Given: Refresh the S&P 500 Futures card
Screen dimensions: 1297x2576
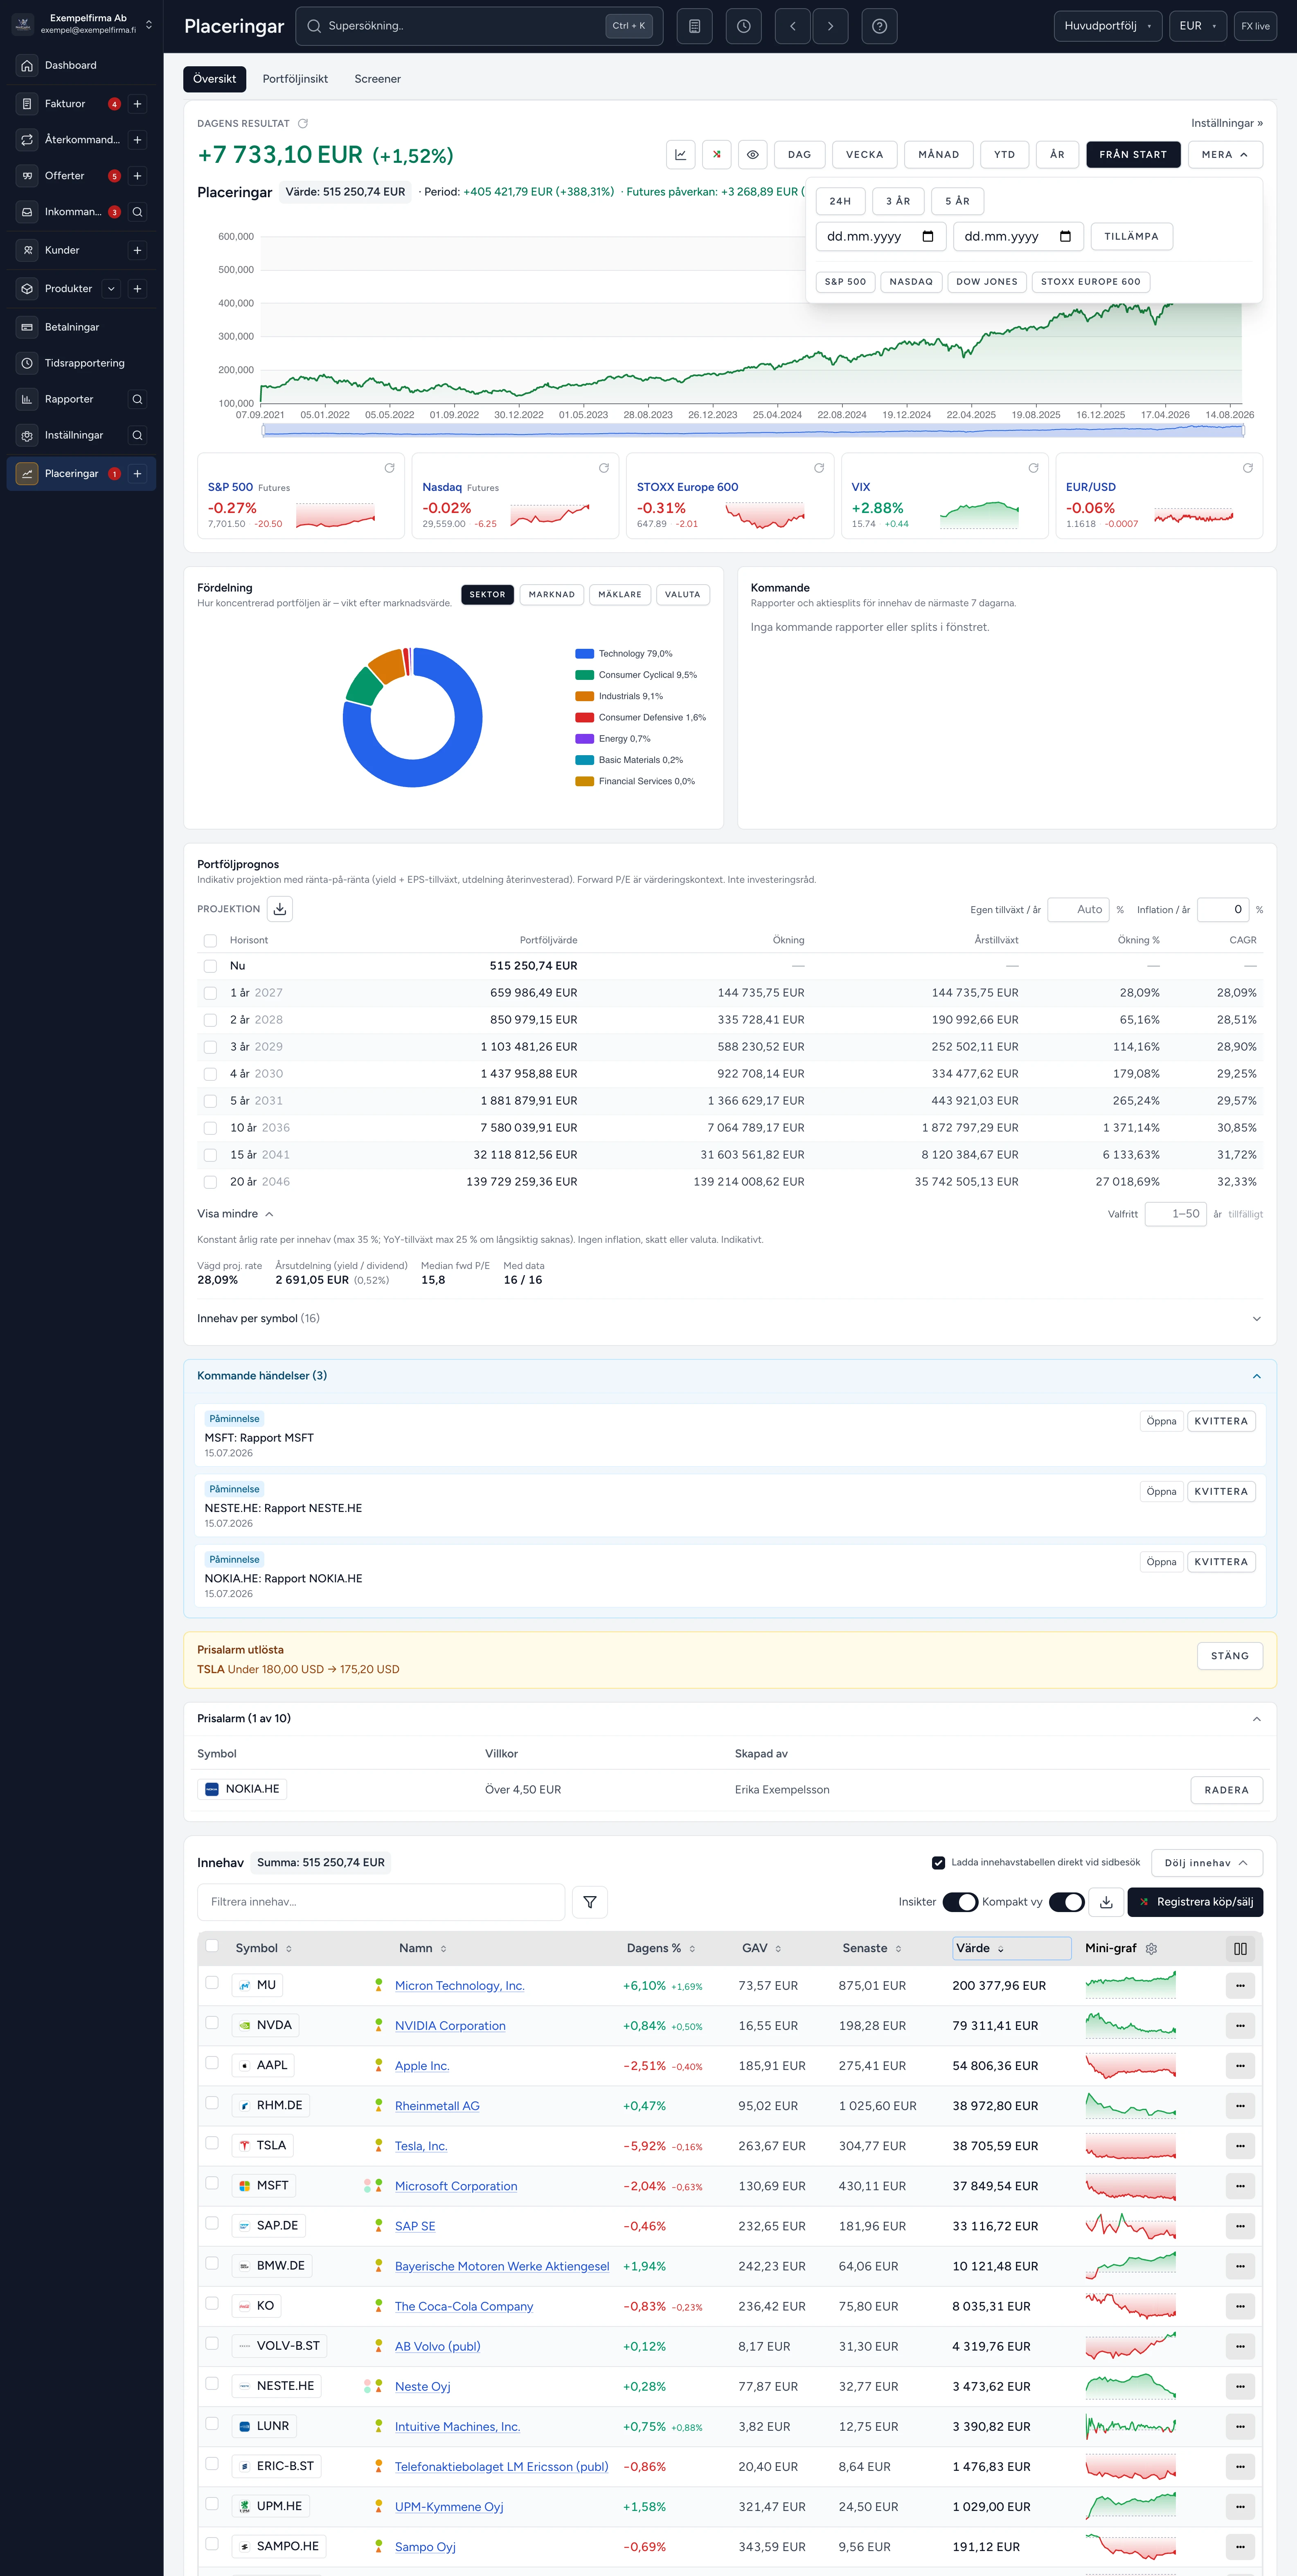Looking at the screenshot, I should (389, 468).
